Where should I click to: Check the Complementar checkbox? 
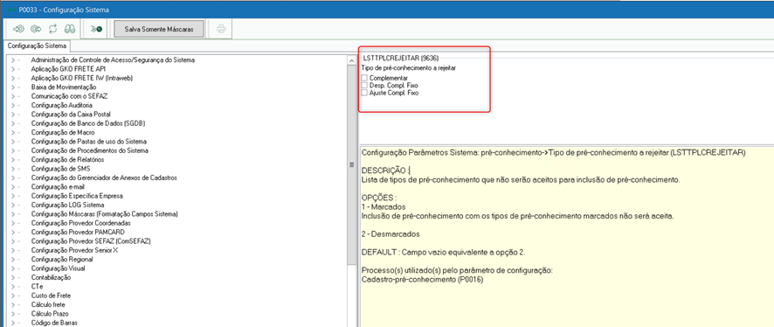point(364,78)
